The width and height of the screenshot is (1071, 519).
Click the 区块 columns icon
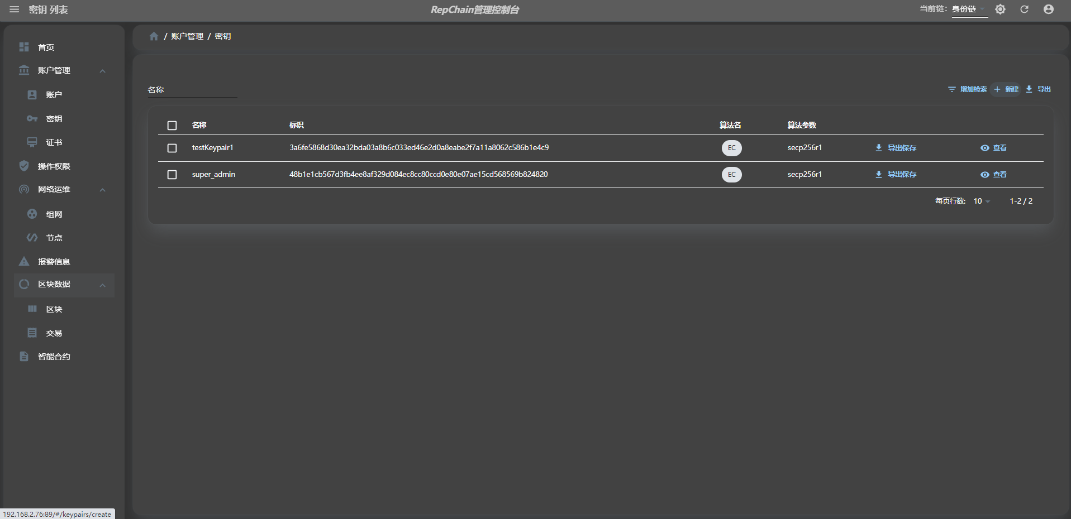32,309
